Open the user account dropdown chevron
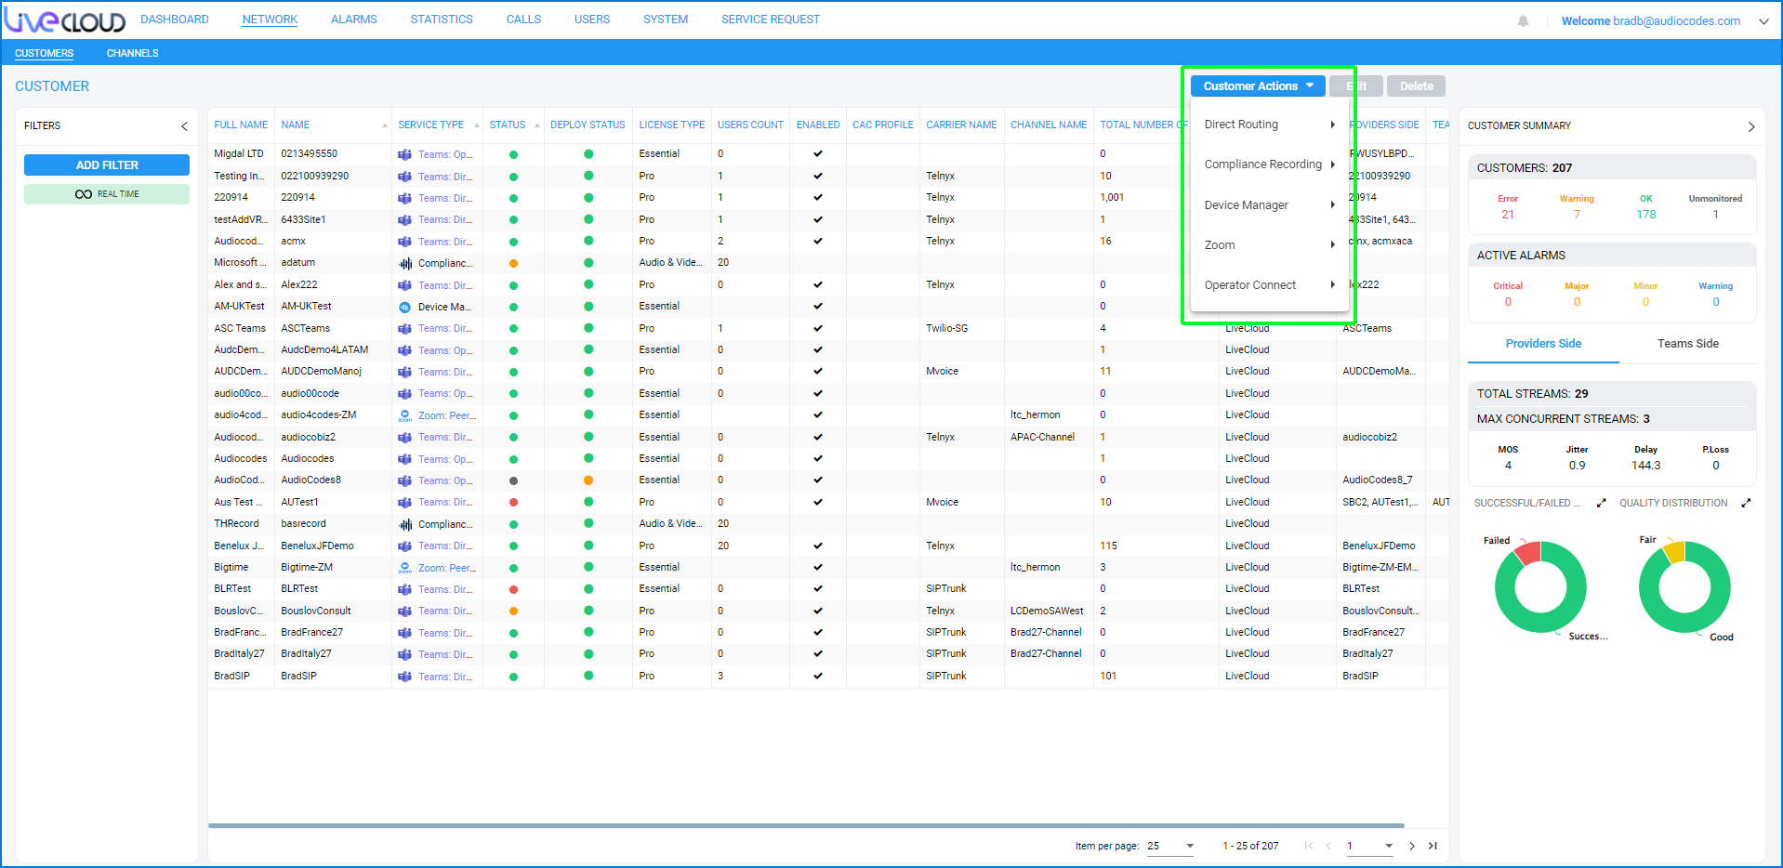Viewport: 1783px width, 868px height. (x=1763, y=20)
